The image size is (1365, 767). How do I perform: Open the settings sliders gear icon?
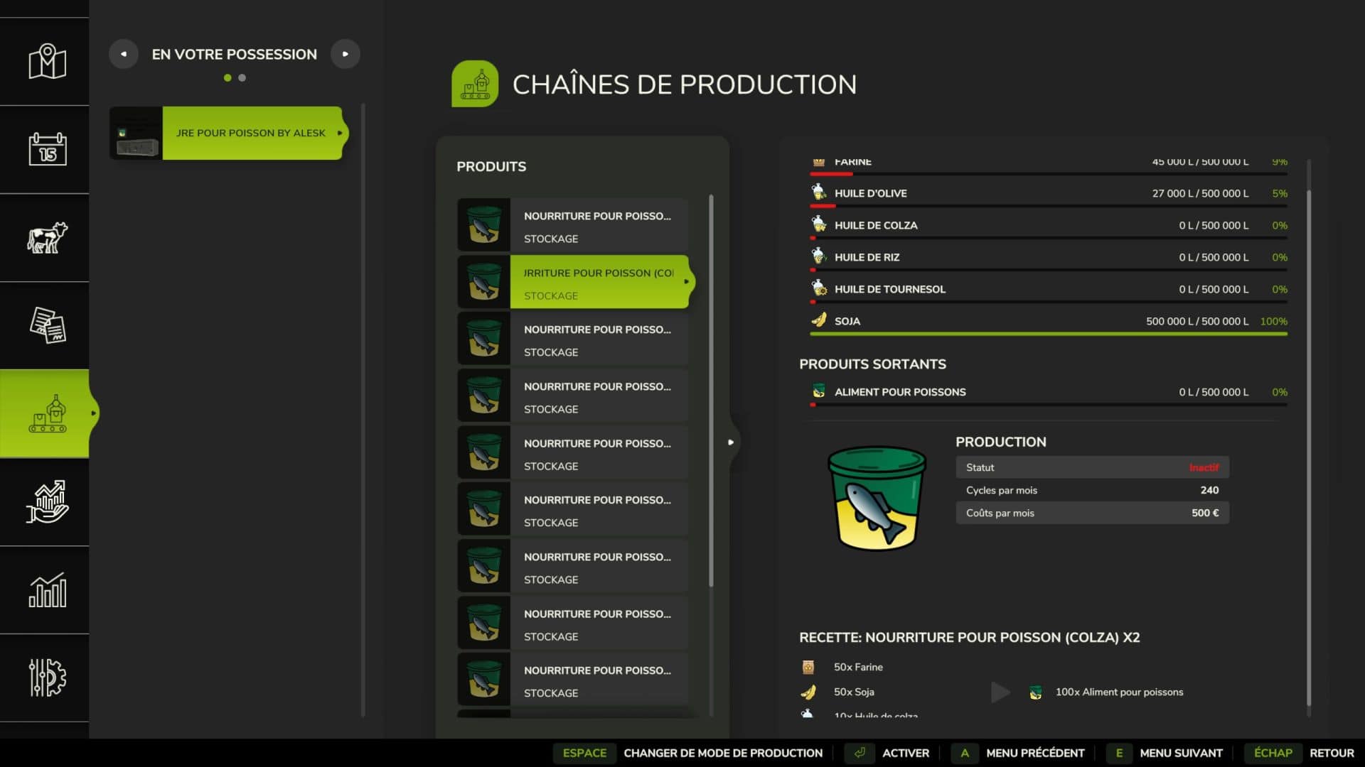point(47,678)
